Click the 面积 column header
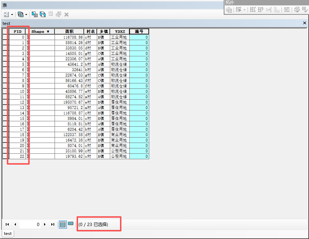The width and height of the screenshot is (309, 239). [69, 31]
